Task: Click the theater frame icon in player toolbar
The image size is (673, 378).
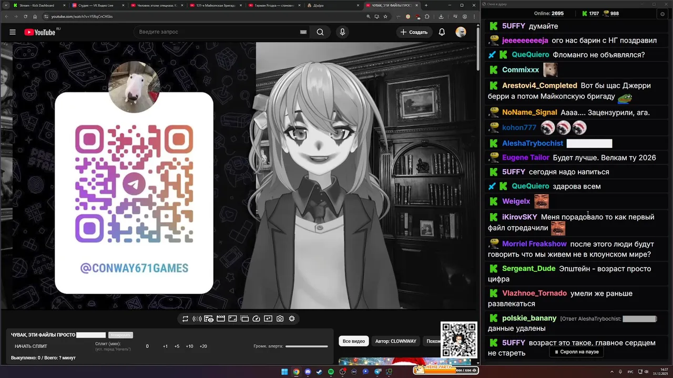Action: [x=232, y=319]
